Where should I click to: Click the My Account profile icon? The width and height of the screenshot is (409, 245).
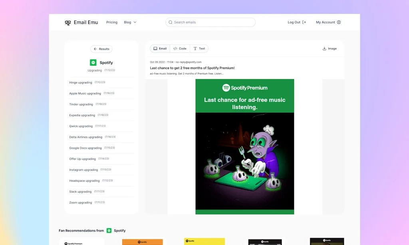339,22
